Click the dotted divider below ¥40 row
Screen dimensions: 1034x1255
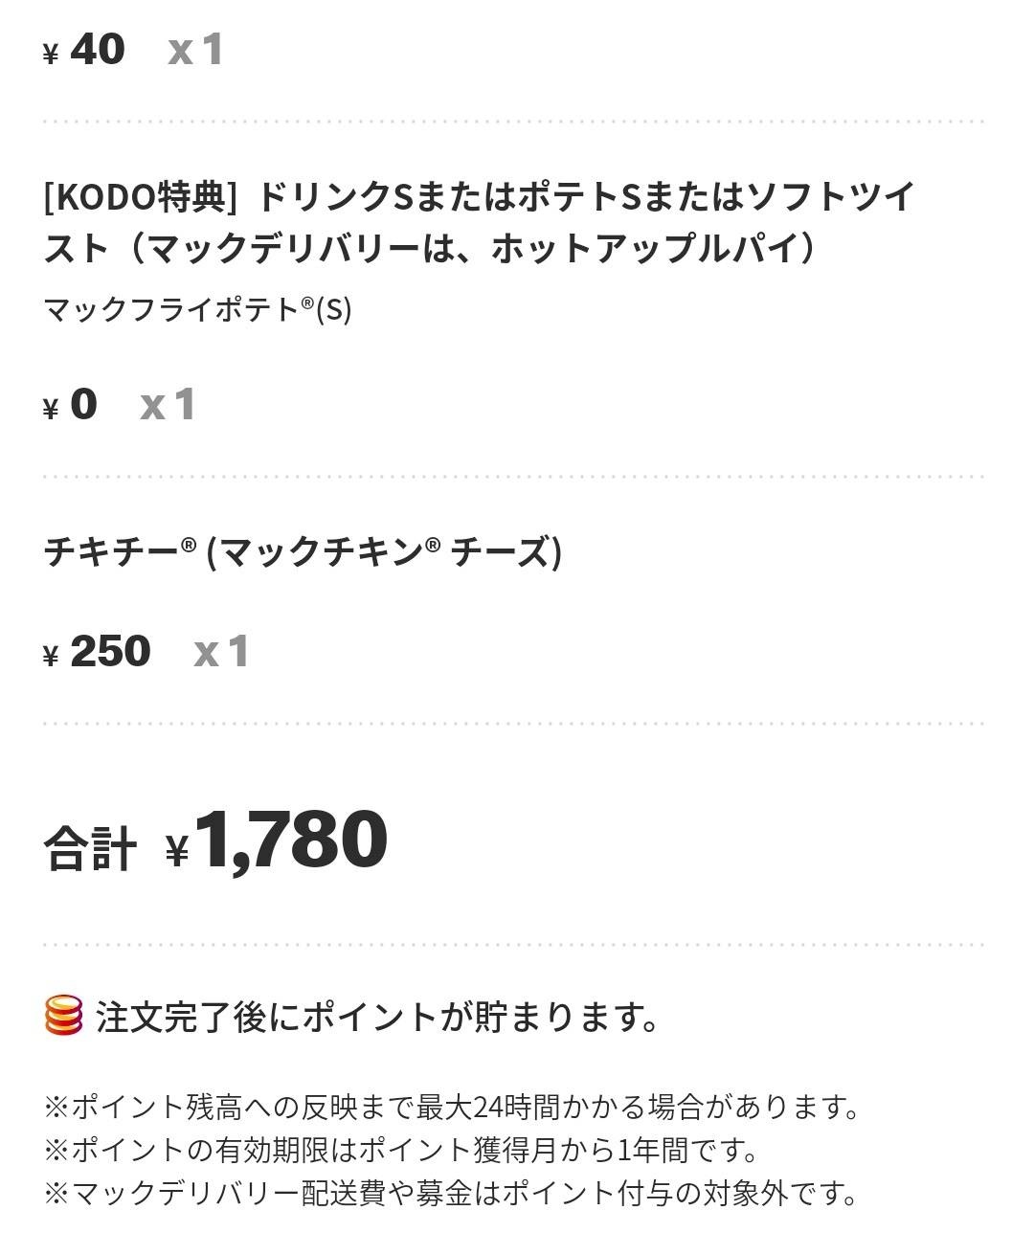pos(514,122)
